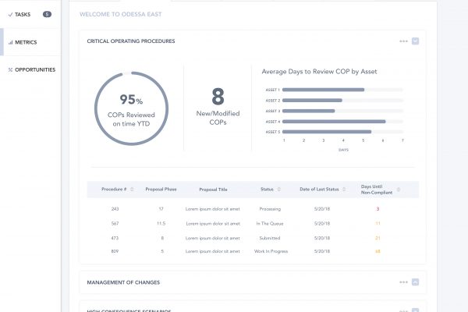The height and width of the screenshot is (312, 468).
Task: Click the Asset 2 bar
Action: (312, 101)
